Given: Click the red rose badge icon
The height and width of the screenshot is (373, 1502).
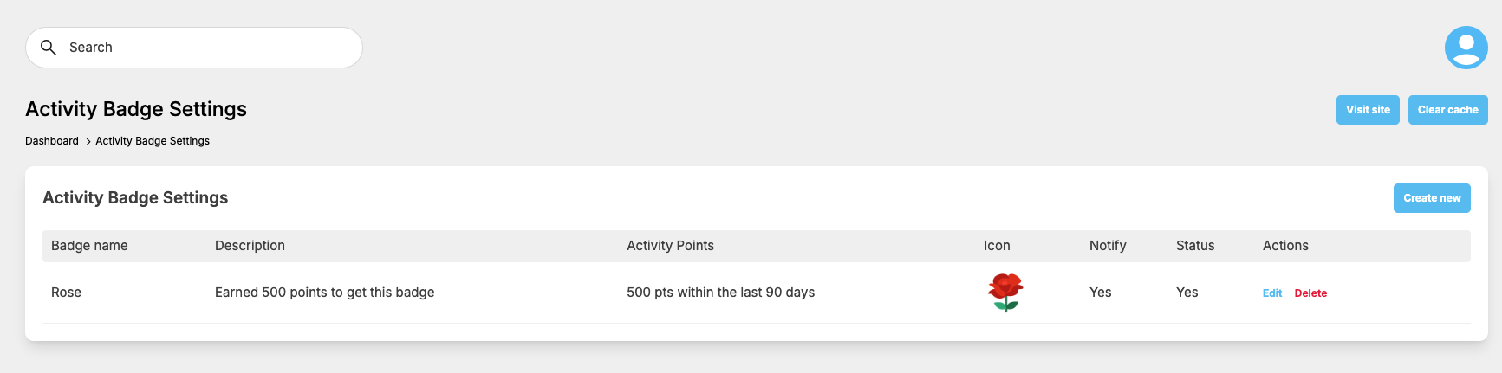Looking at the screenshot, I should click(x=1005, y=293).
